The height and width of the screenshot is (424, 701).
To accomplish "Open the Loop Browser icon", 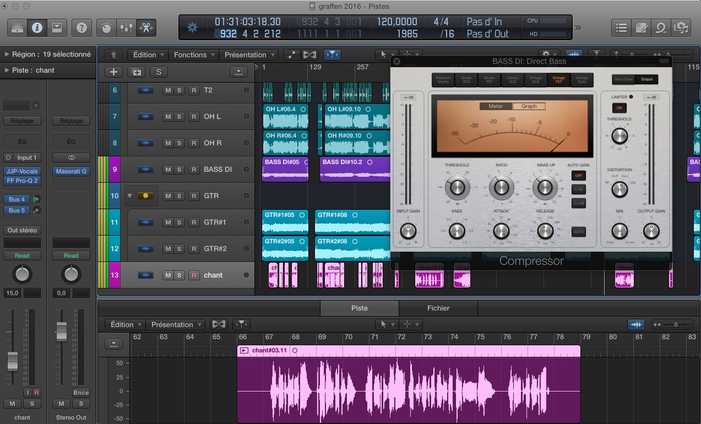I will [x=661, y=28].
